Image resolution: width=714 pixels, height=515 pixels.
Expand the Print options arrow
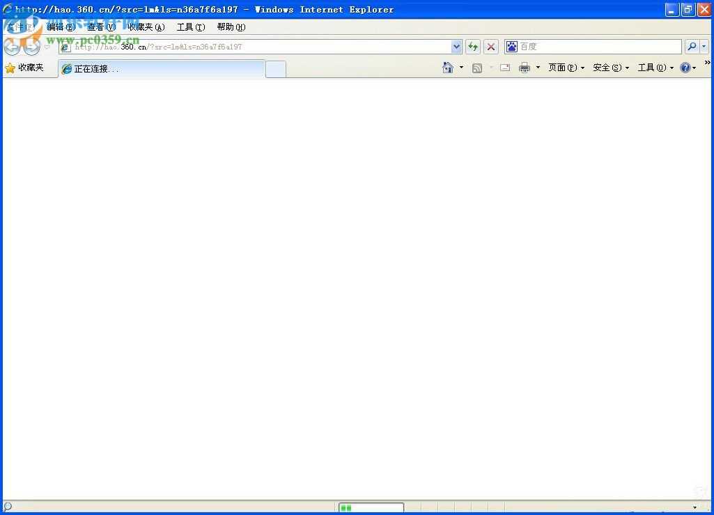(538, 68)
